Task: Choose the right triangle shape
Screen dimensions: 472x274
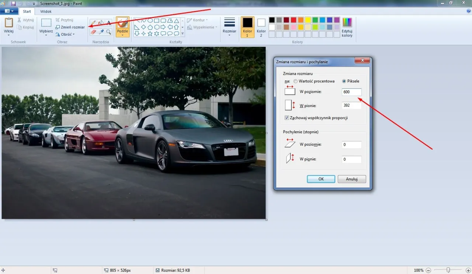Action: click(137, 27)
